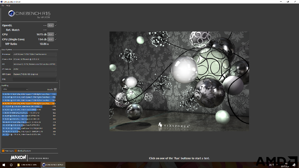The height and width of the screenshot is (168, 299).
Task: Run the OpenGL benchmark
Action: click(51, 25)
